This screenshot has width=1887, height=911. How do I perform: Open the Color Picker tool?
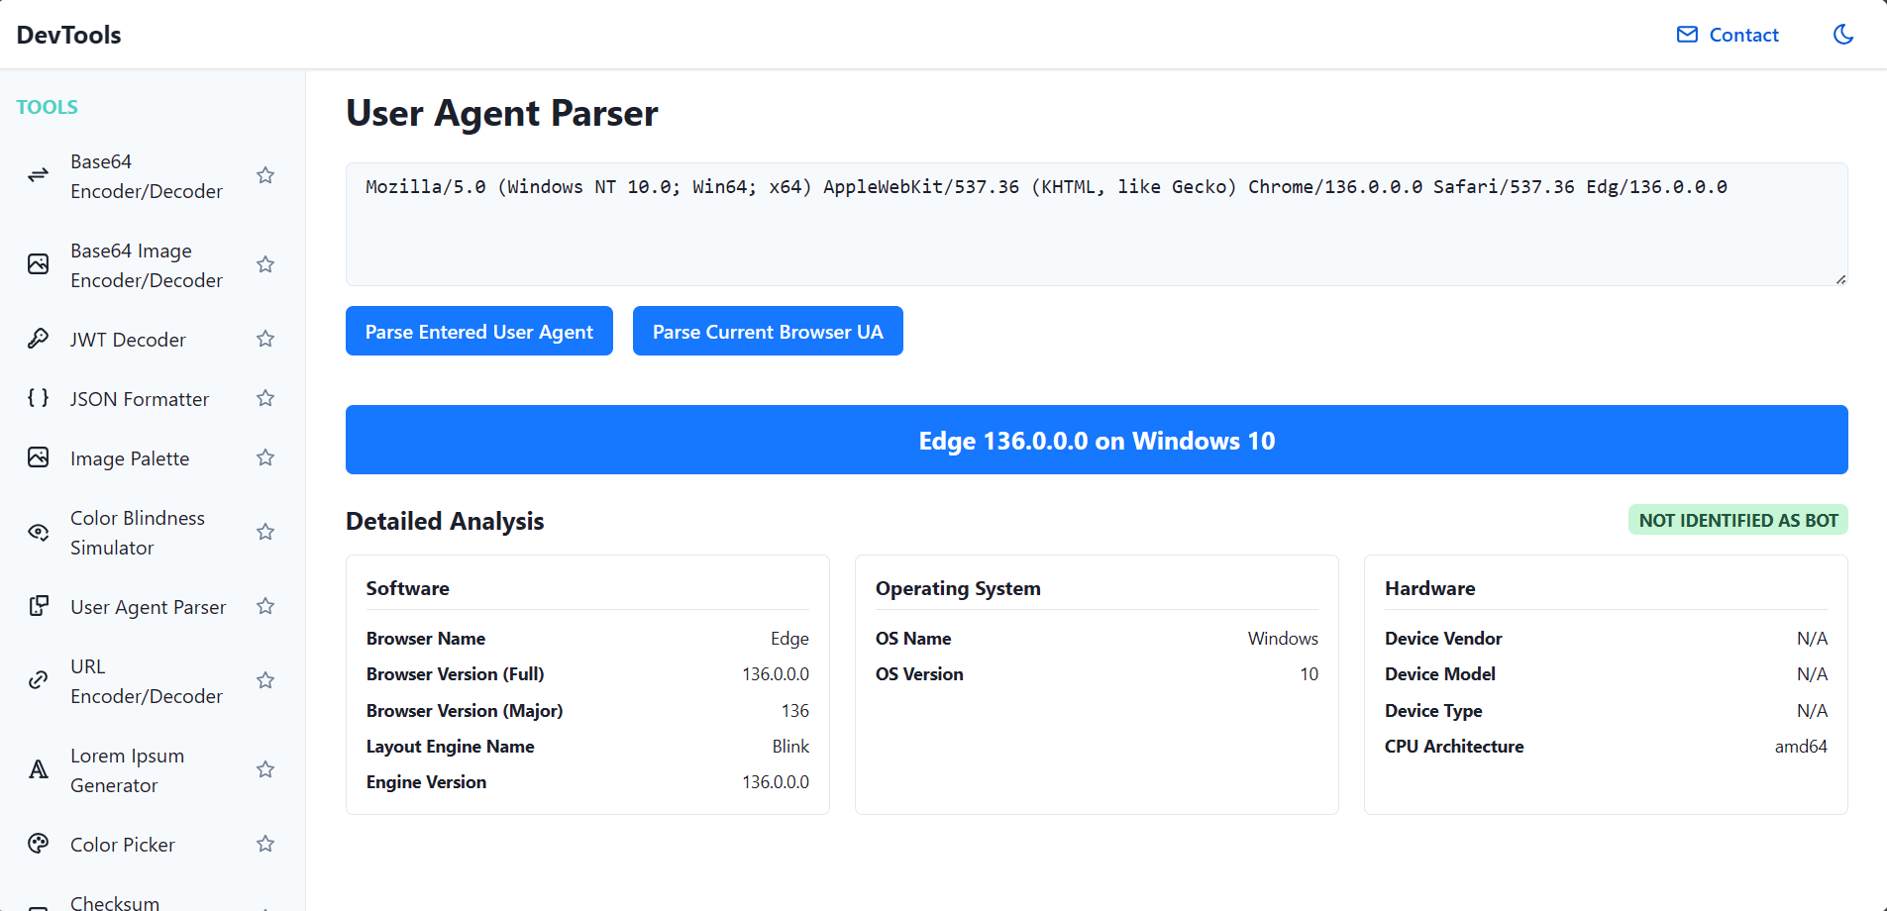point(123,845)
